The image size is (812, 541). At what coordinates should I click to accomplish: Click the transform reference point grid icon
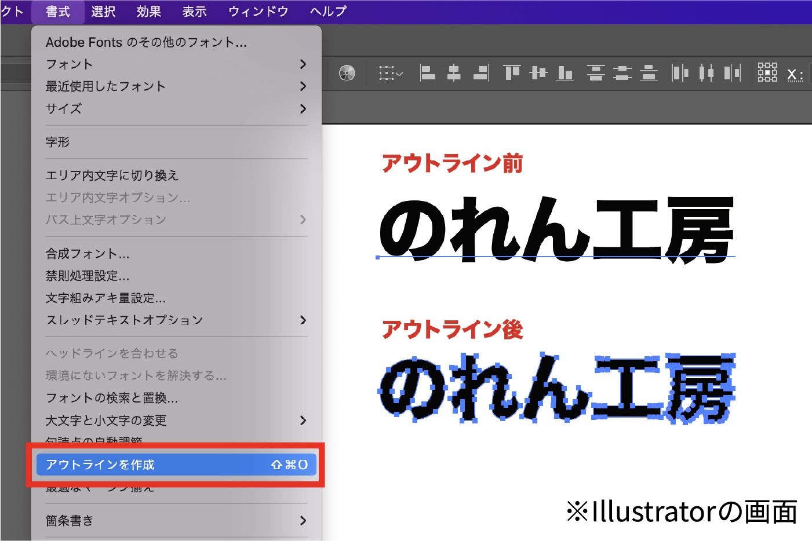(x=767, y=72)
